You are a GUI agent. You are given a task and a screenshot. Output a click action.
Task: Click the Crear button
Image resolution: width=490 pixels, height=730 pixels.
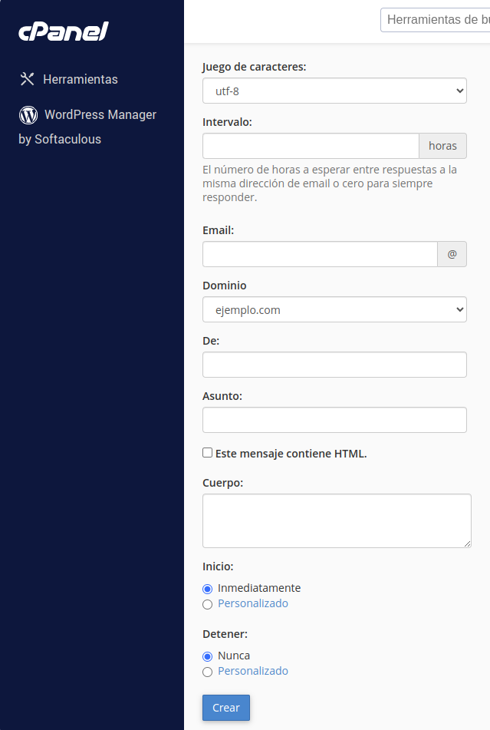(x=226, y=708)
